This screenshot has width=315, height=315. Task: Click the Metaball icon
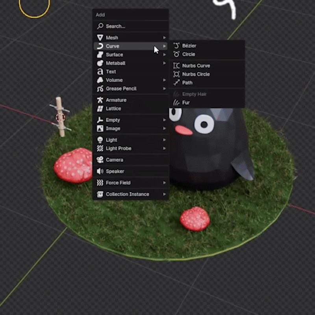click(x=100, y=63)
